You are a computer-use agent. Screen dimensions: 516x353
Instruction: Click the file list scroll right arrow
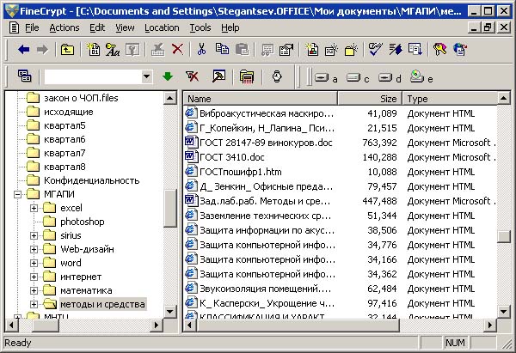490,325
